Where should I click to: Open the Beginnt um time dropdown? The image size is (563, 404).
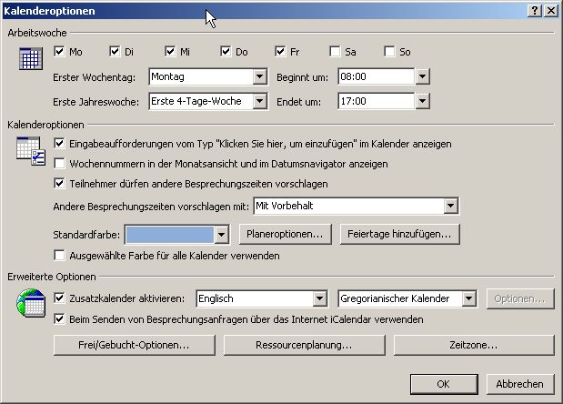click(x=421, y=77)
